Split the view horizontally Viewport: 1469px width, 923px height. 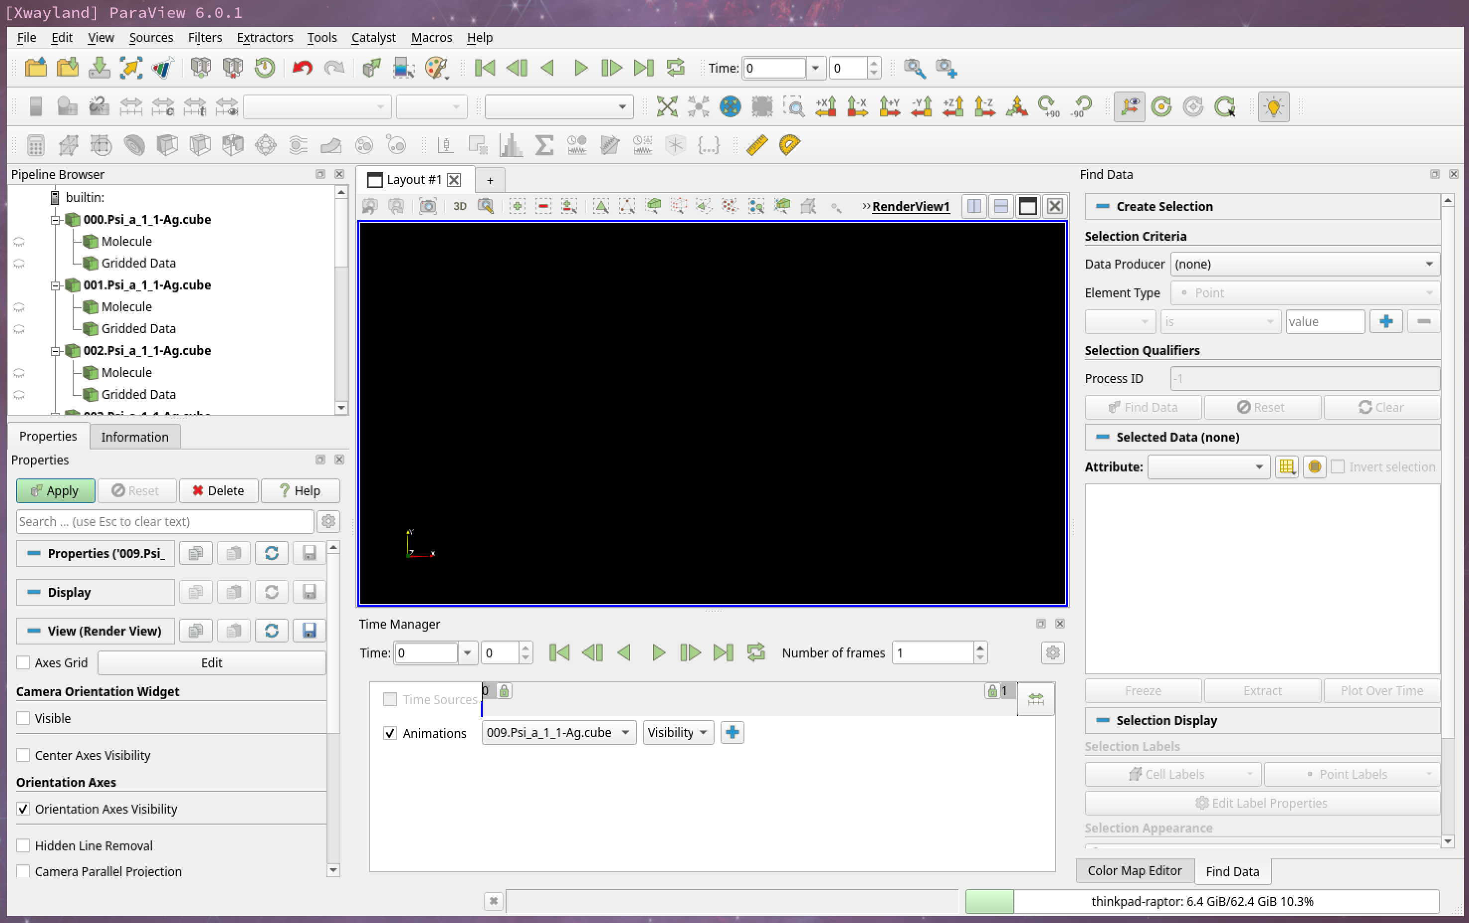pos(974,206)
